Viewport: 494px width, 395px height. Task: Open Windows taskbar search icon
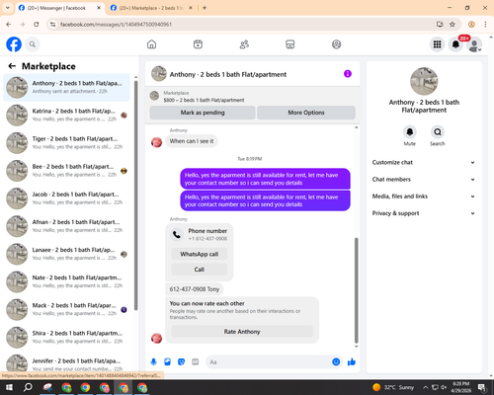pos(28,387)
